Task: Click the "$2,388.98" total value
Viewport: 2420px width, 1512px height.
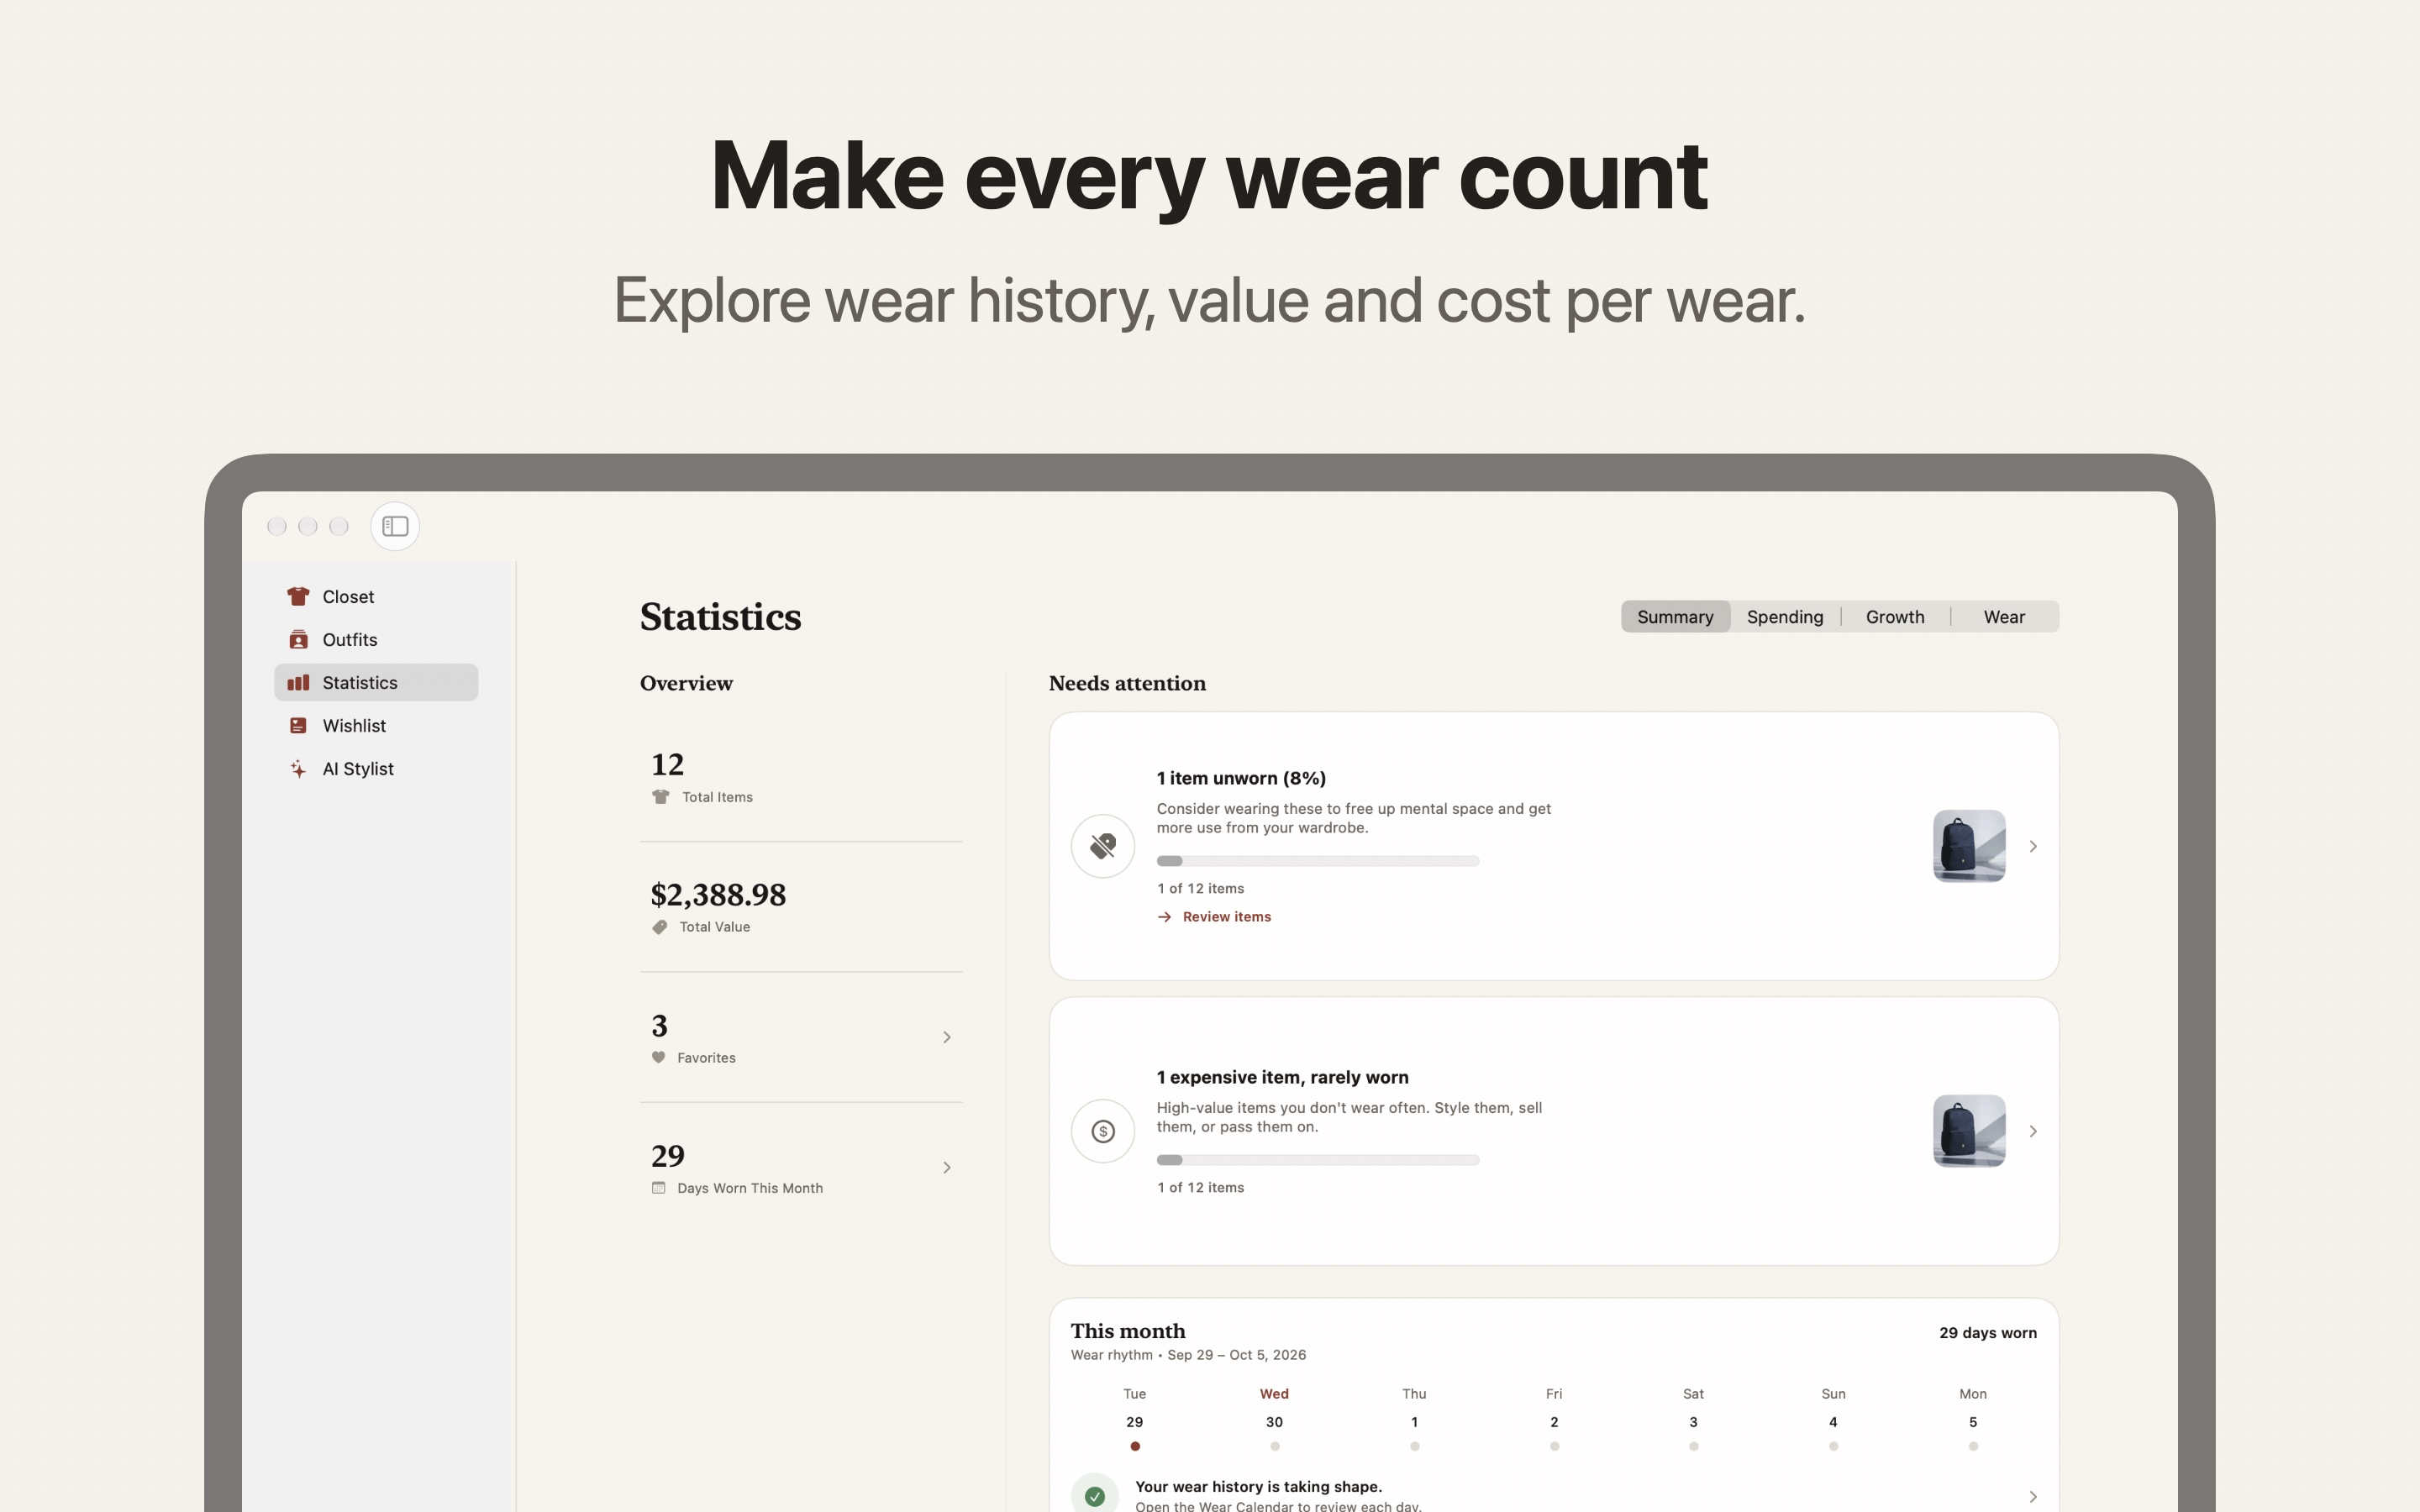Action: [718, 894]
